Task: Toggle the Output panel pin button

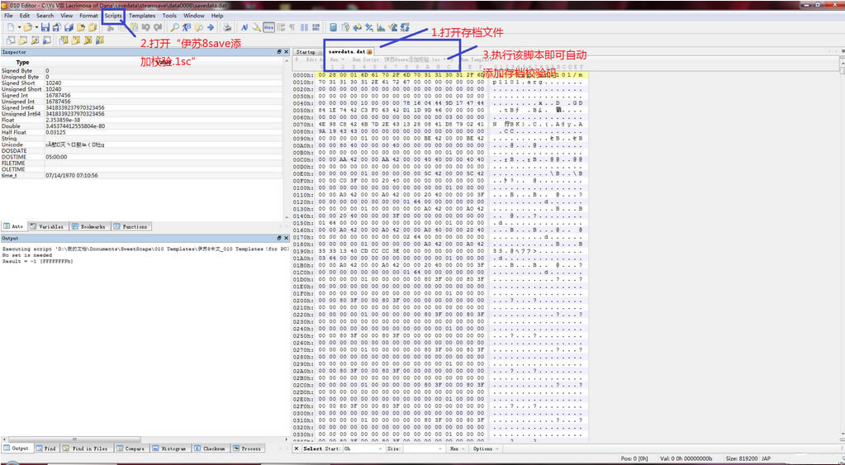Action: coord(278,238)
